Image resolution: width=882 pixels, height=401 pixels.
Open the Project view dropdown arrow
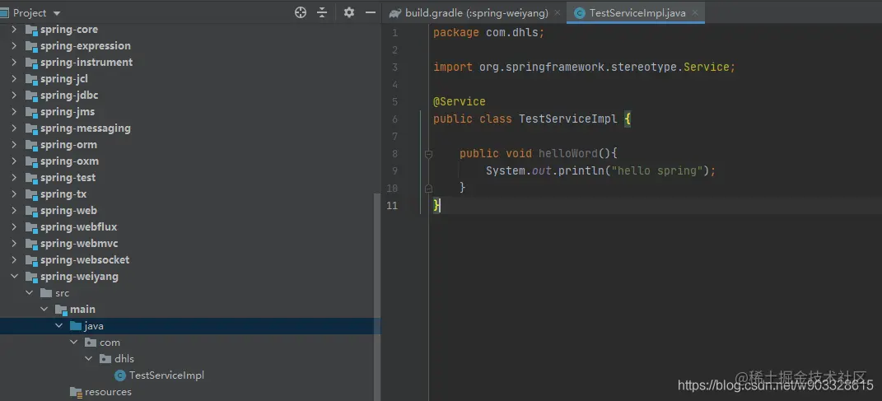tap(56, 13)
